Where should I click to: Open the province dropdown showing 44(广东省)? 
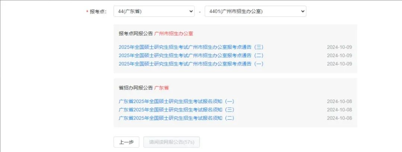(154, 12)
